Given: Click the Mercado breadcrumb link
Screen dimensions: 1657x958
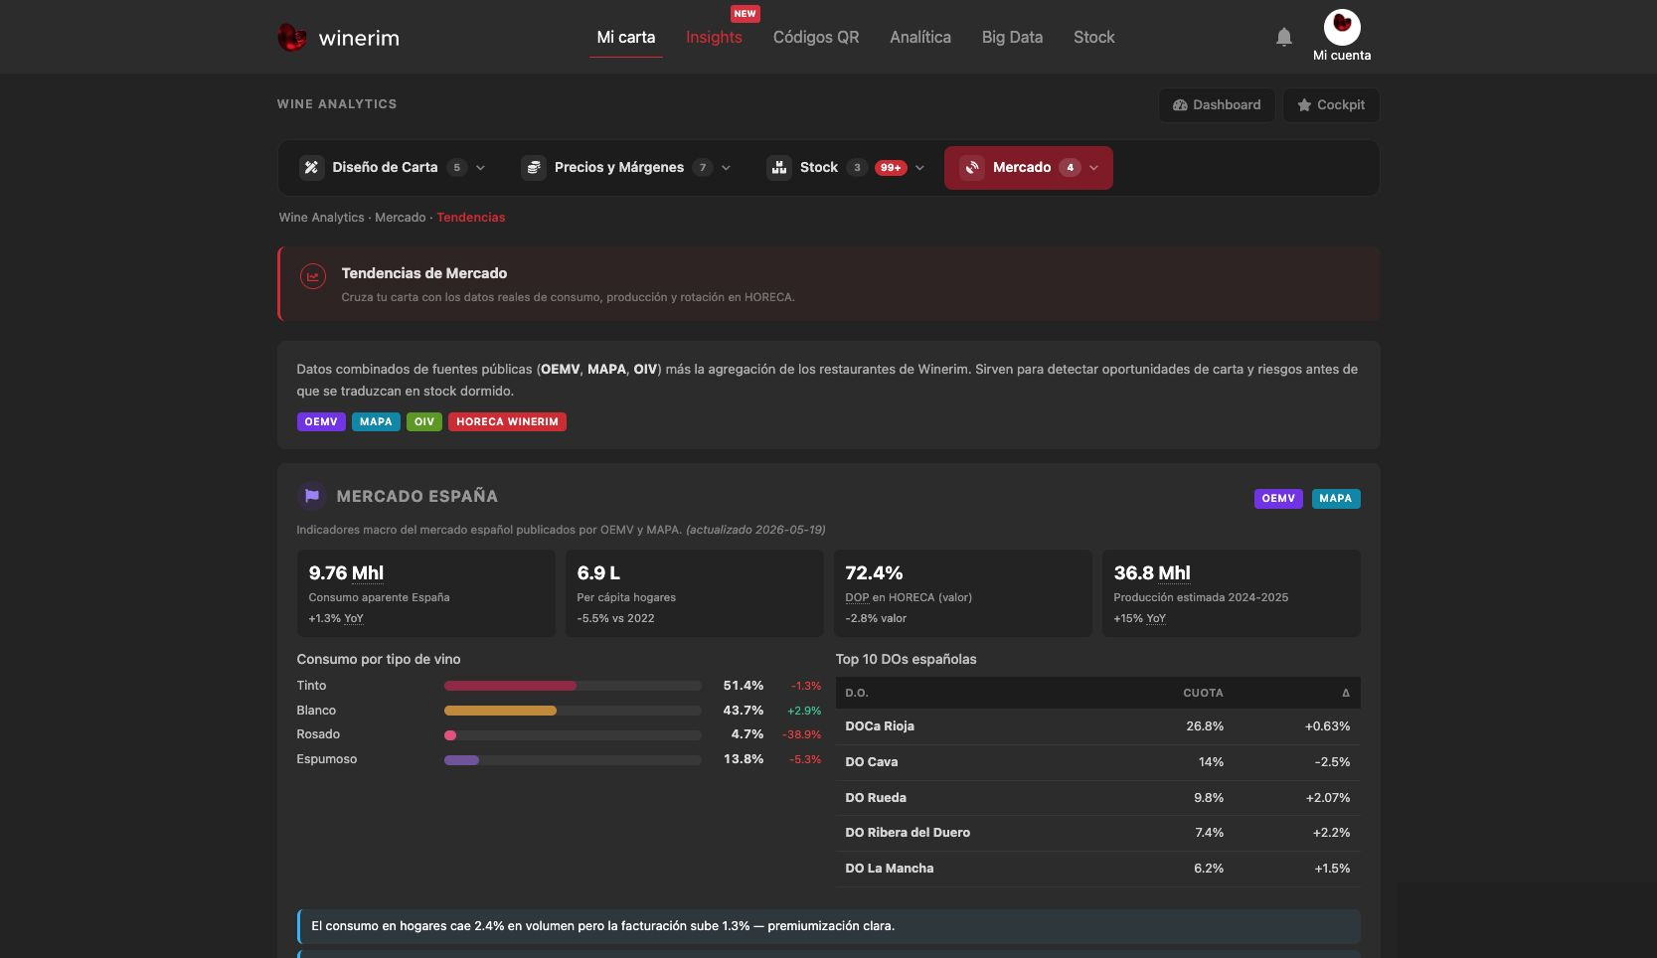Looking at the screenshot, I should coord(401,218).
